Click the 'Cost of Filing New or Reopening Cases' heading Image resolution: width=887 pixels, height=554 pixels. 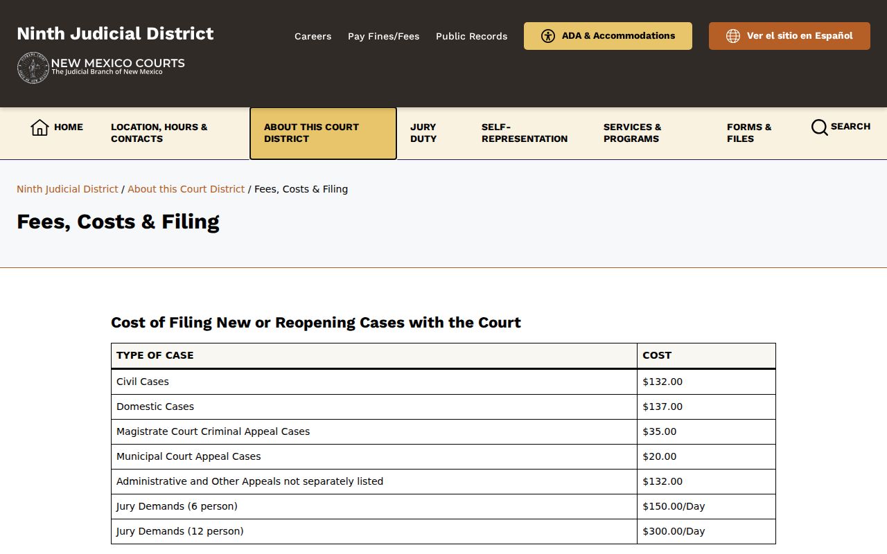coord(316,323)
